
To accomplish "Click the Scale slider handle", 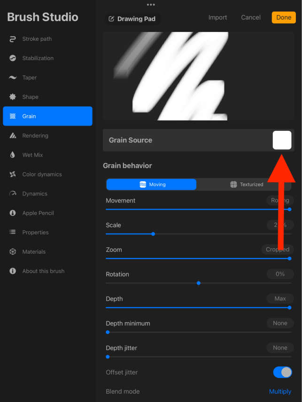I will [153, 234].
